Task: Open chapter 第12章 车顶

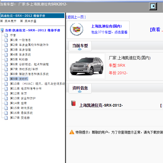Action: [18, 93]
